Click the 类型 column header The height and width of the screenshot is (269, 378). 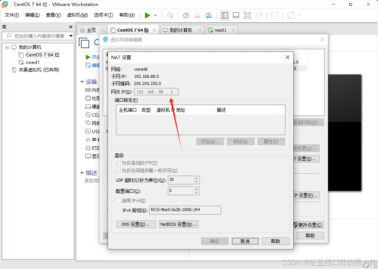click(x=146, y=110)
